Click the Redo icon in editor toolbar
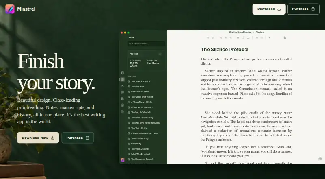This screenshot has width=325, height=179. 213,37
